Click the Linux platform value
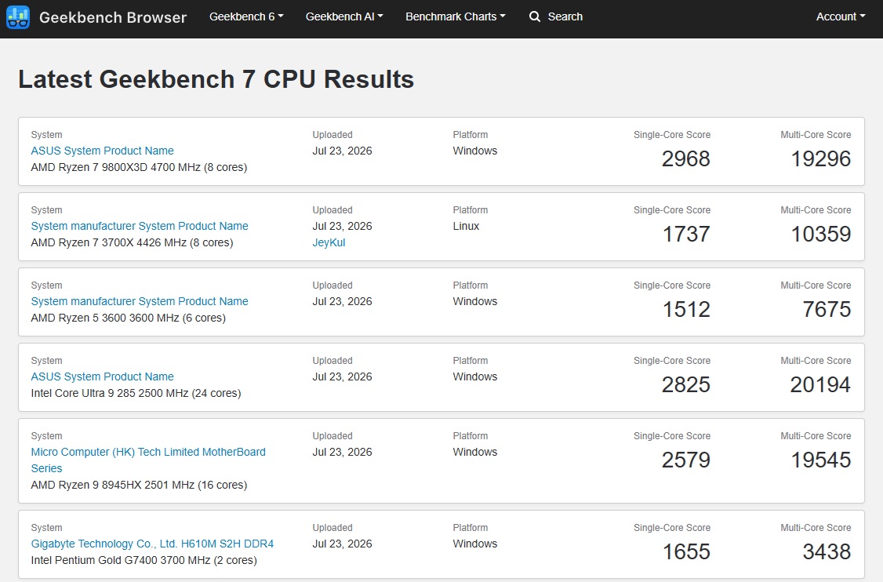883x582 pixels. point(466,226)
